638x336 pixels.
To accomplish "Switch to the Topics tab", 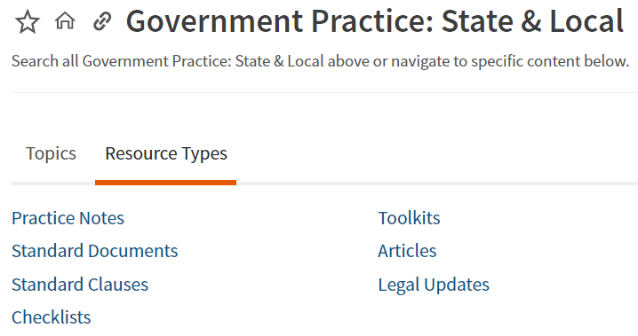I will click(51, 153).
